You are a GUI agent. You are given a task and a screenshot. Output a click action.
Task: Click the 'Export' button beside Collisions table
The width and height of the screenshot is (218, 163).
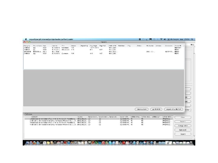click(183, 134)
